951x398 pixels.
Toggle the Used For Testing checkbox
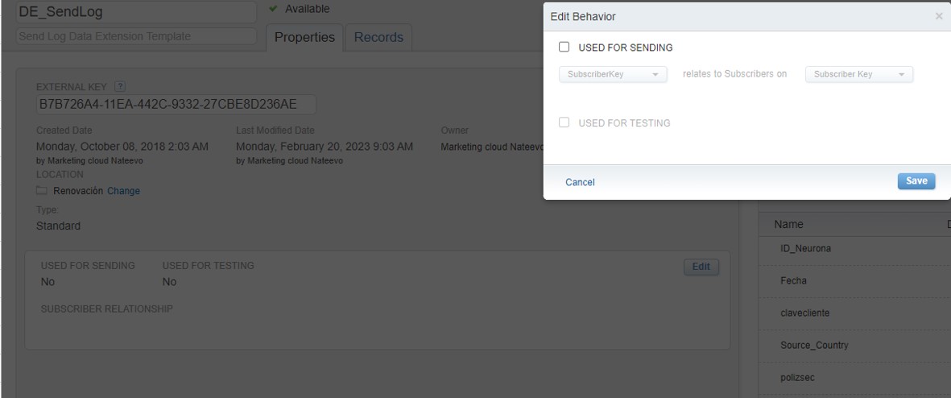[x=564, y=123]
